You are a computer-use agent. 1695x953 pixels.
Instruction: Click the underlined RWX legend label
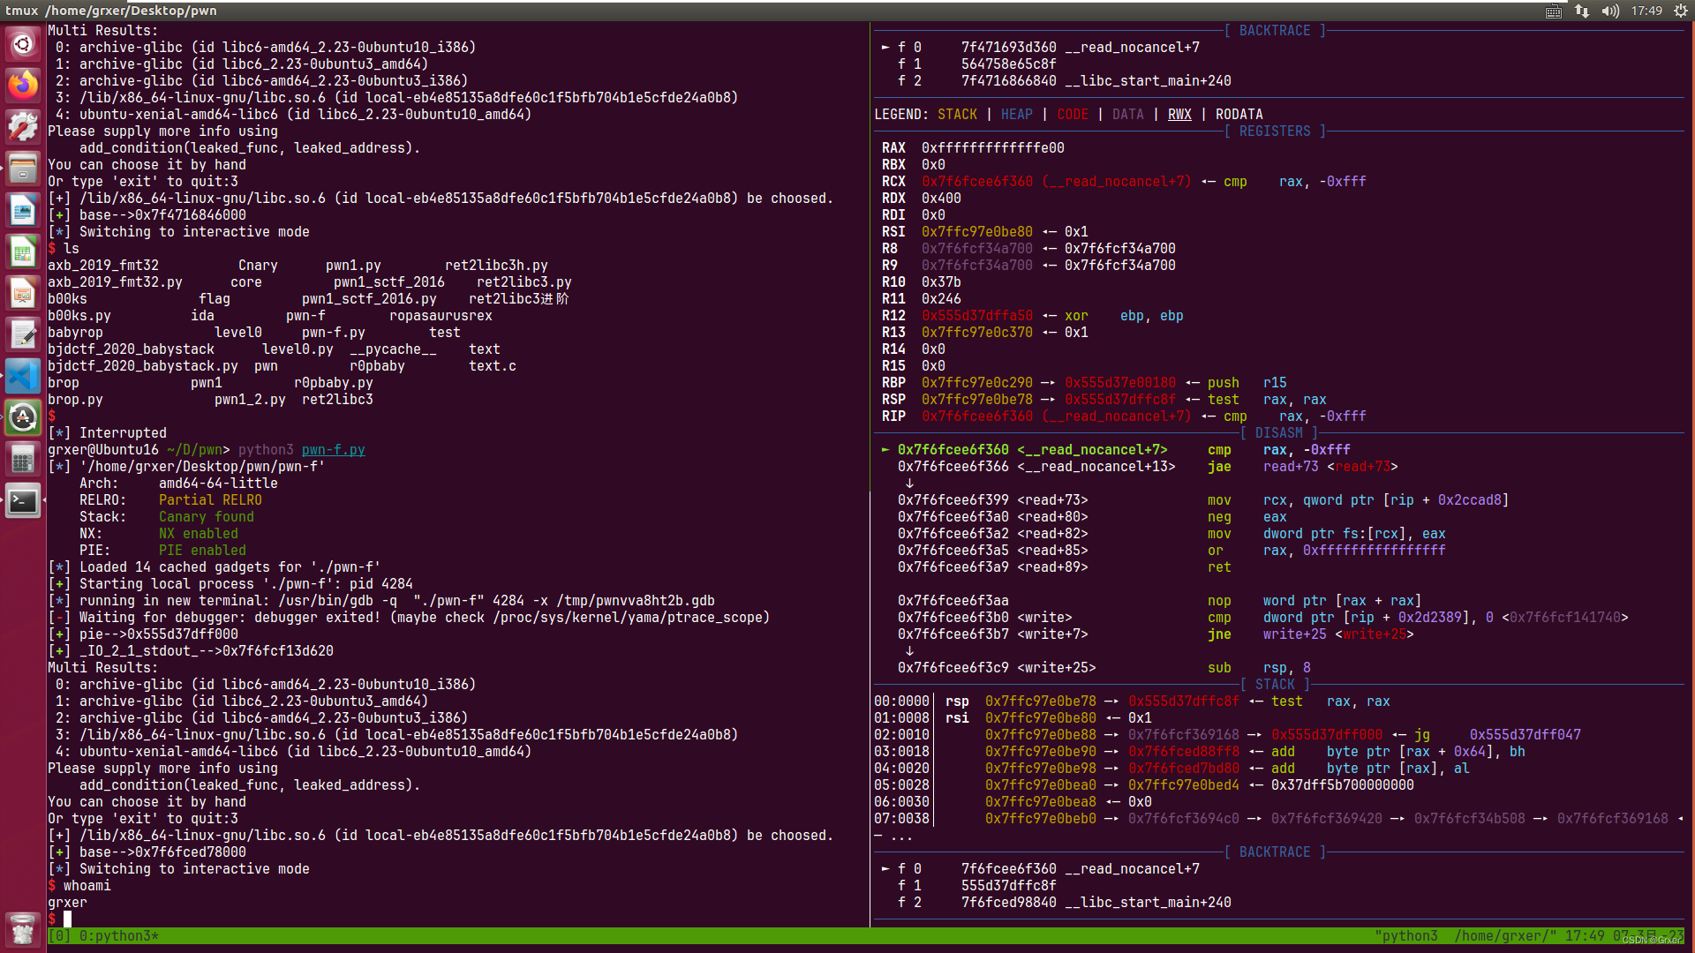point(1179,114)
